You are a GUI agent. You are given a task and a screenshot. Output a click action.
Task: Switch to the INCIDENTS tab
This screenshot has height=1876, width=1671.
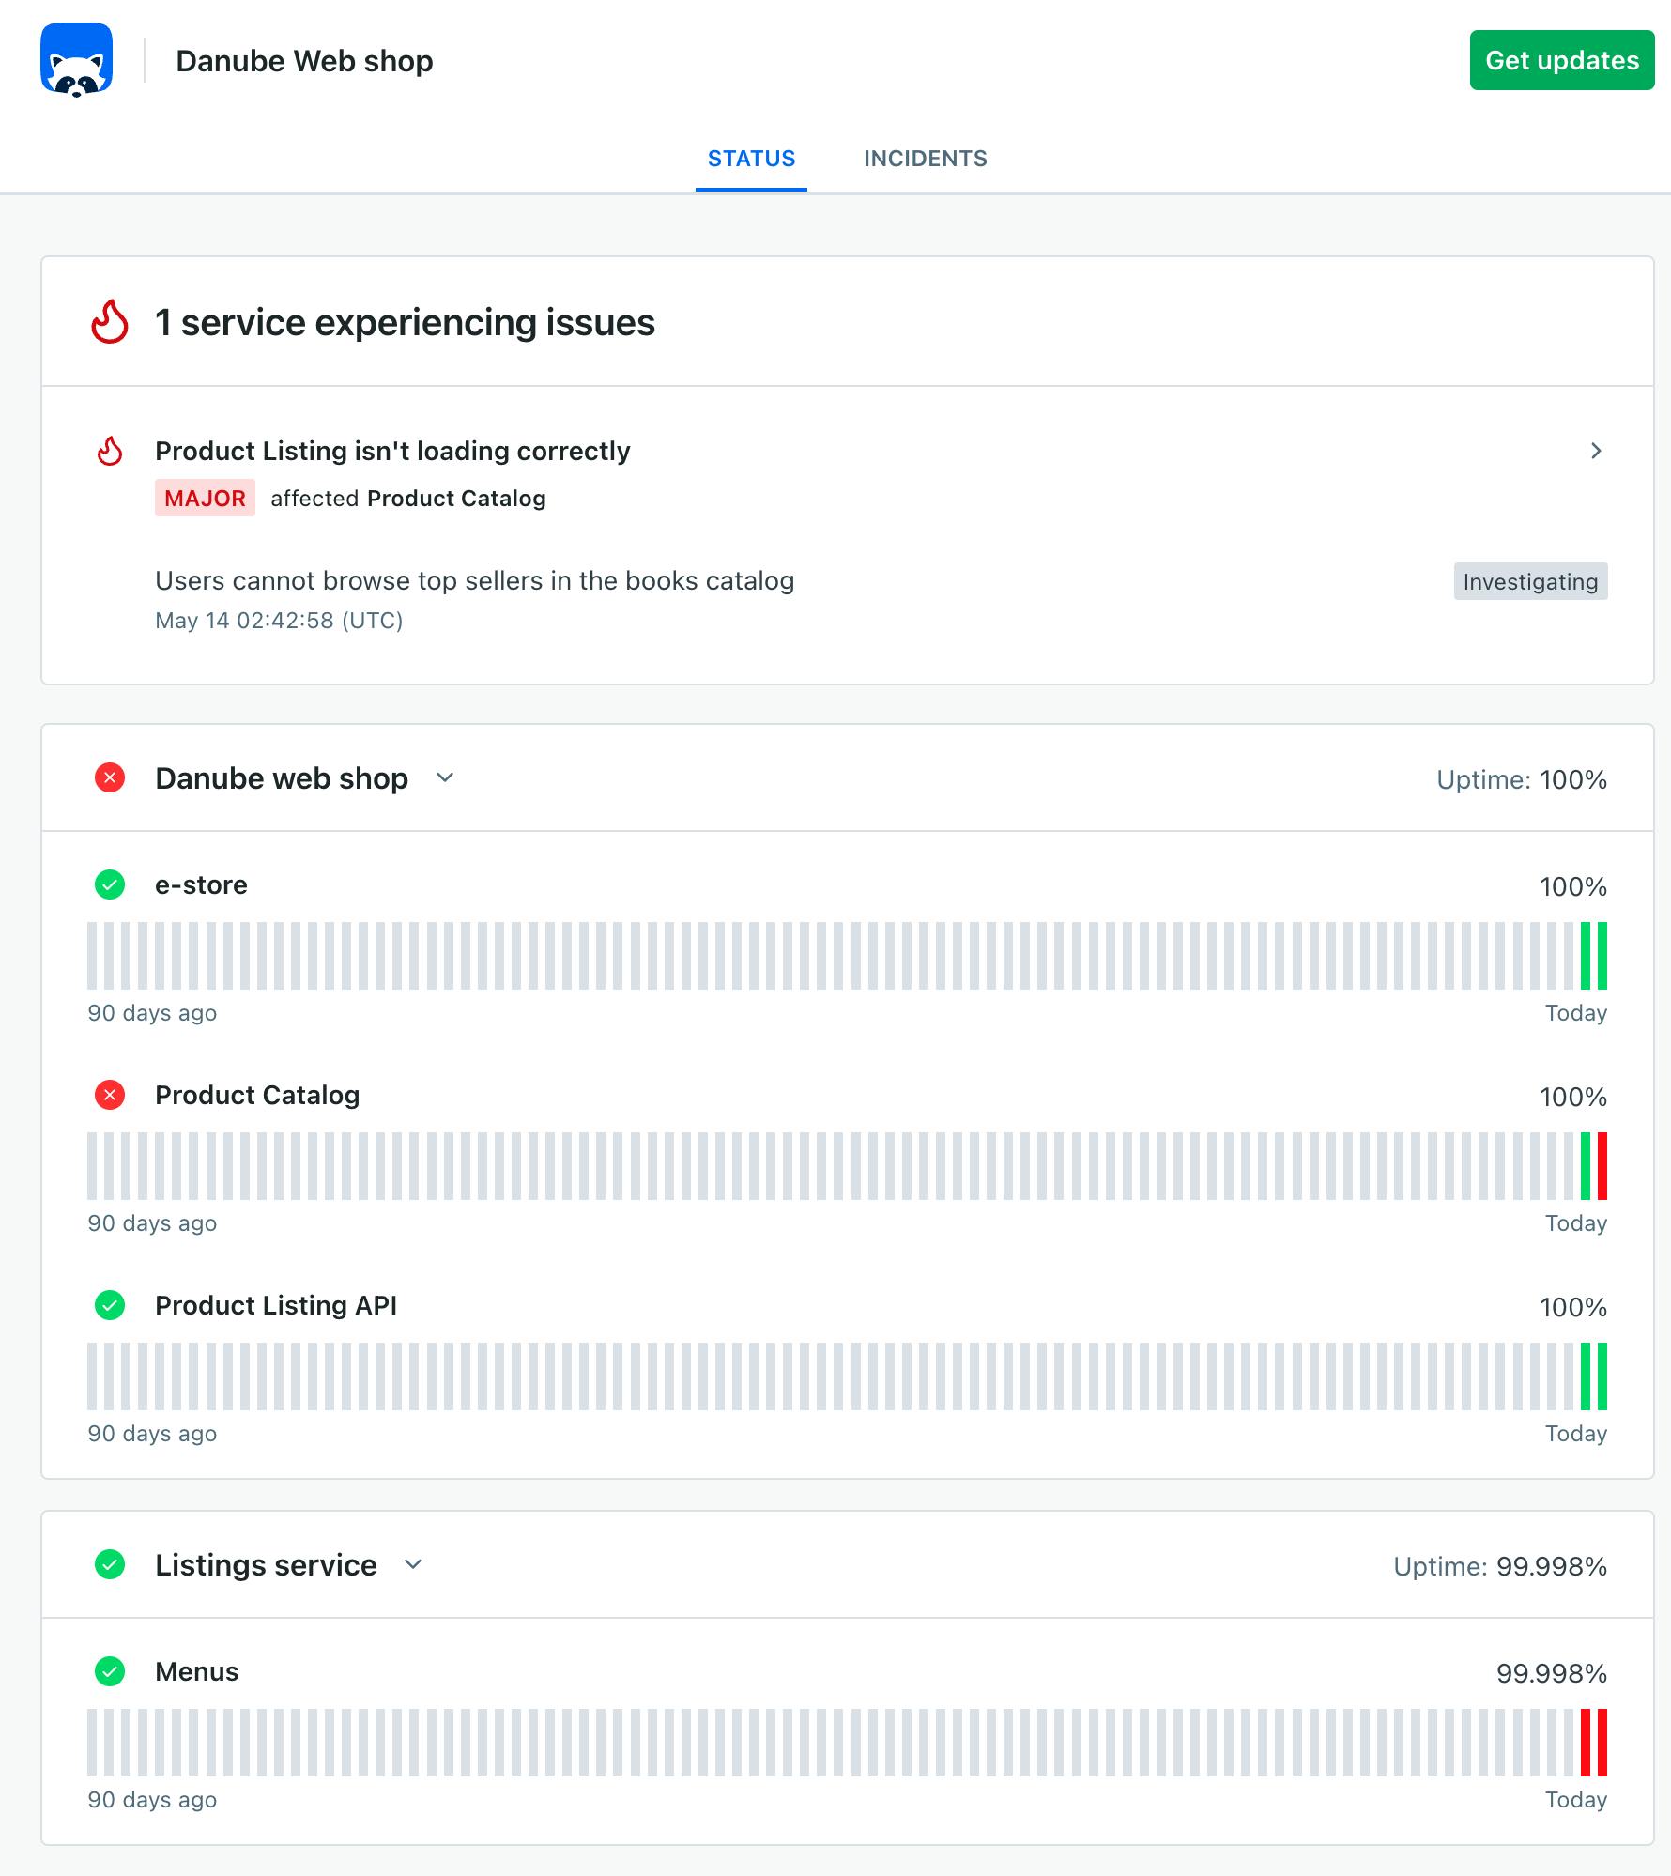coord(926,159)
